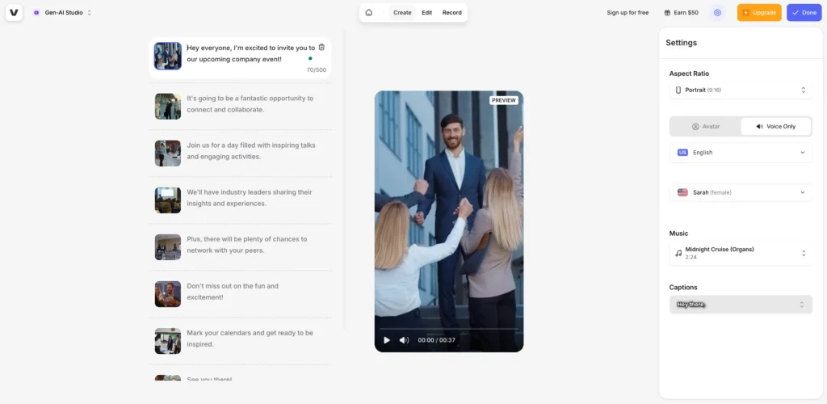Image resolution: width=827 pixels, height=404 pixels.
Task: Select the second scene thumbnail
Action: [x=168, y=106]
